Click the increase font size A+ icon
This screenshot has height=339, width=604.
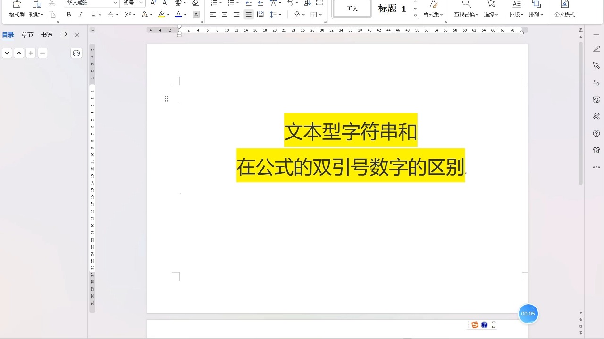[153, 3]
